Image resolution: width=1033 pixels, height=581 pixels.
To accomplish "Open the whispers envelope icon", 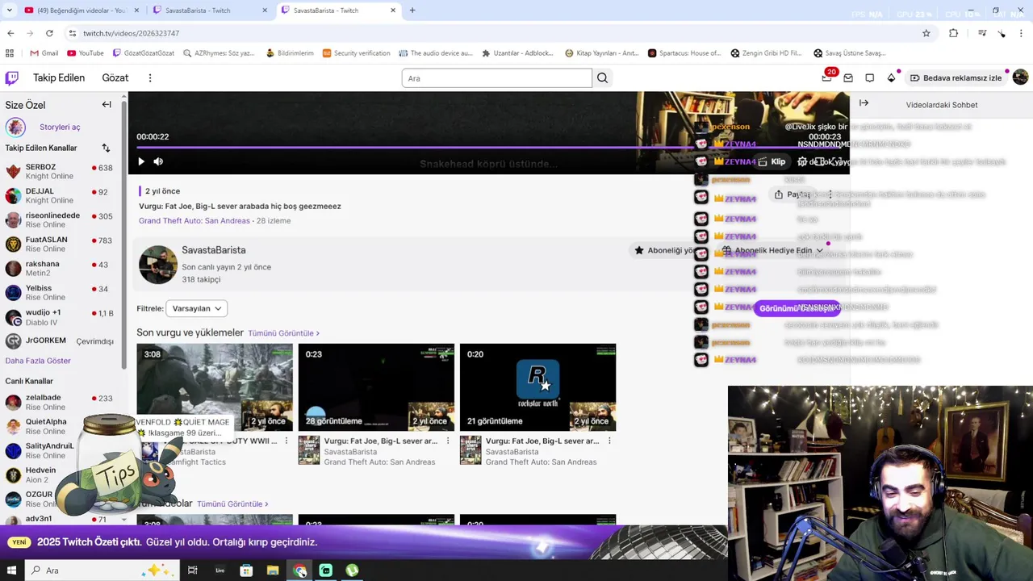I will click(848, 77).
